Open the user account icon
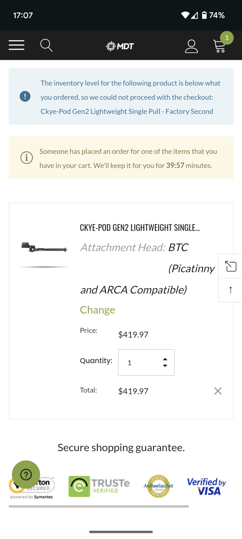The width and height of the screenshot is (242, 539). (x=191, y=46)
